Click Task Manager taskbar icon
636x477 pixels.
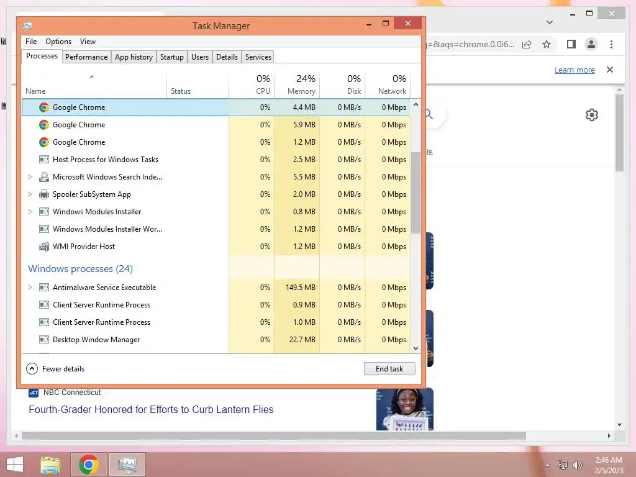(127, 465)
